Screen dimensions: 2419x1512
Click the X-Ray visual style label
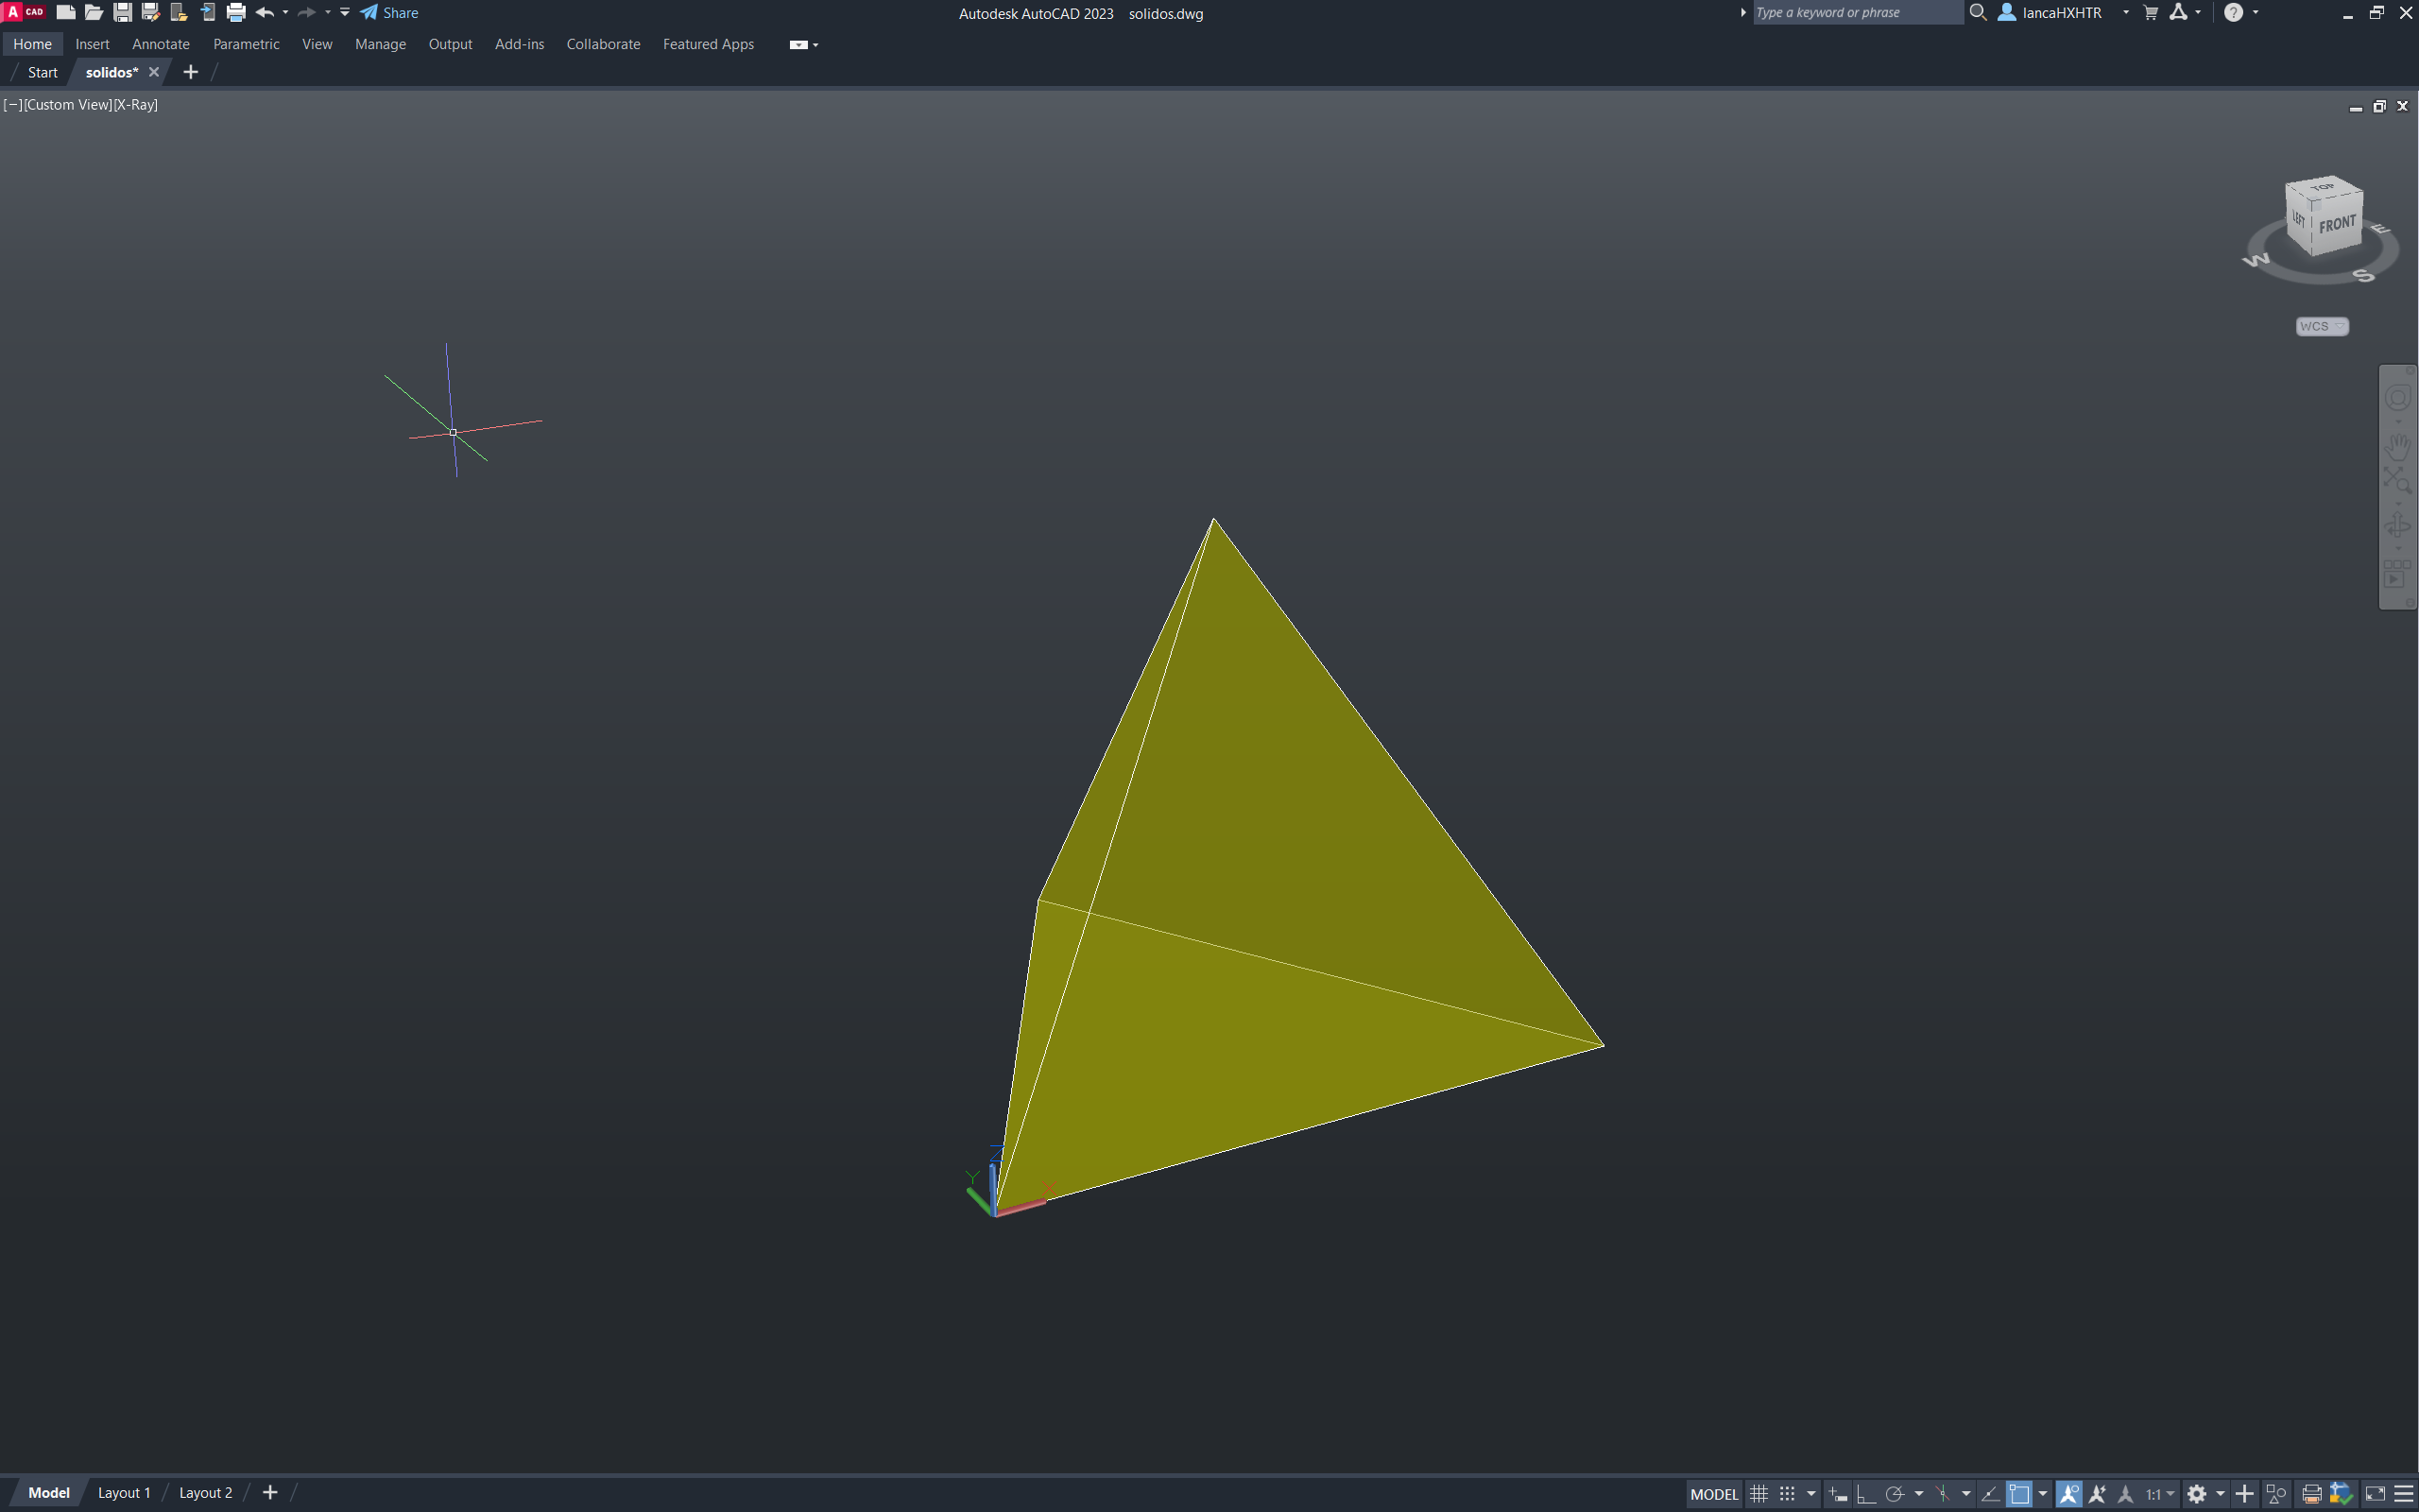click(136, 104)
